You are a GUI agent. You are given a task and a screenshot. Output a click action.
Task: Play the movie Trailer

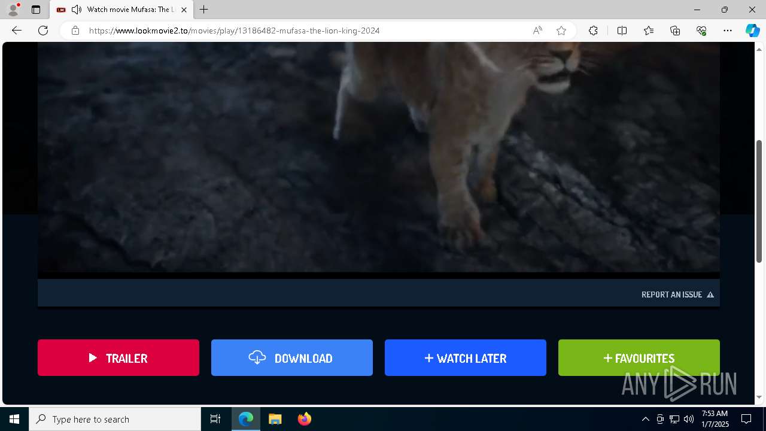click(x=118, y=358)
